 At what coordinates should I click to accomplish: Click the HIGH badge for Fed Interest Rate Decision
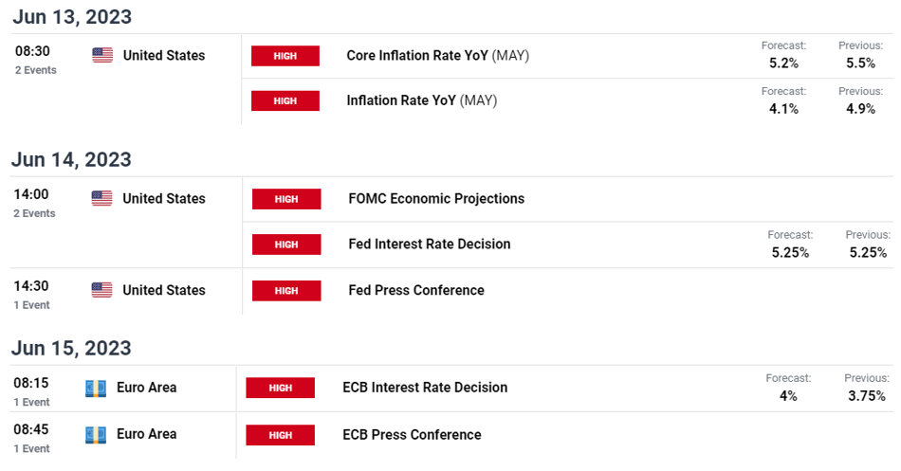coord(286,245)
